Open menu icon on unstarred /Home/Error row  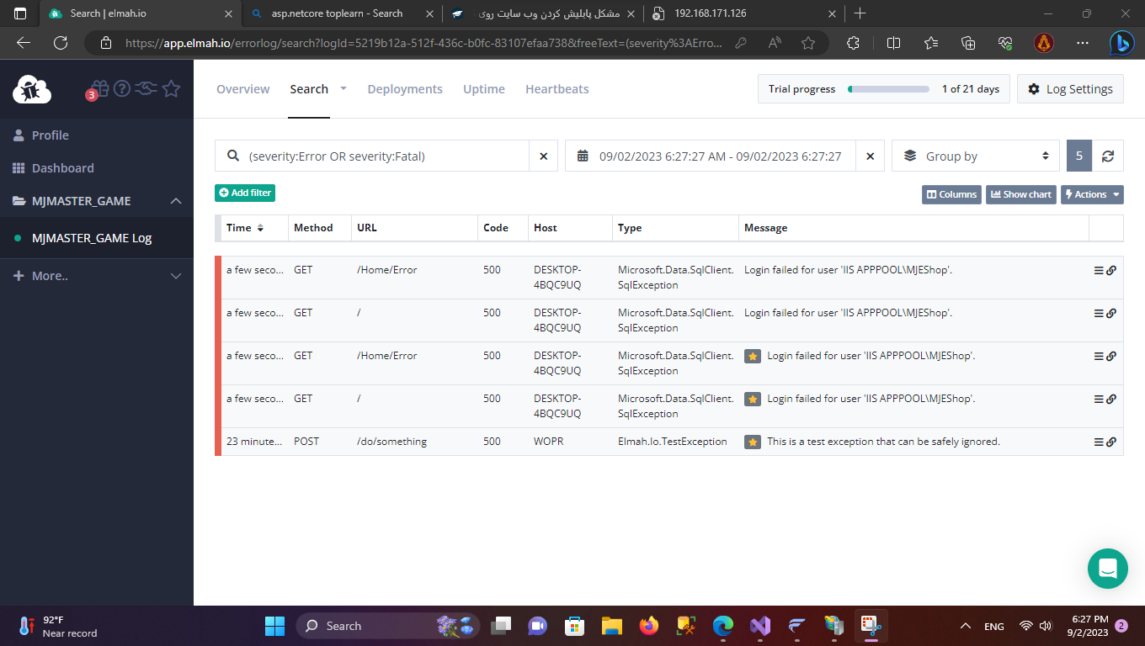[1099, 270]
